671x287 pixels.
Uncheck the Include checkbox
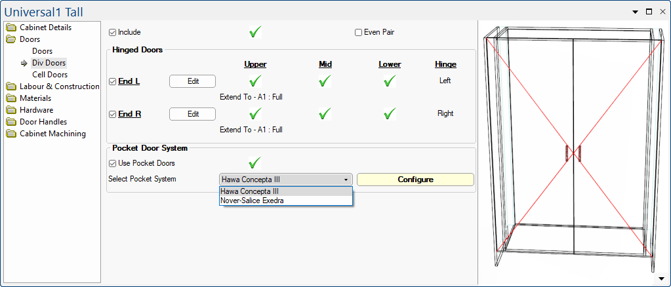(113, 32)
